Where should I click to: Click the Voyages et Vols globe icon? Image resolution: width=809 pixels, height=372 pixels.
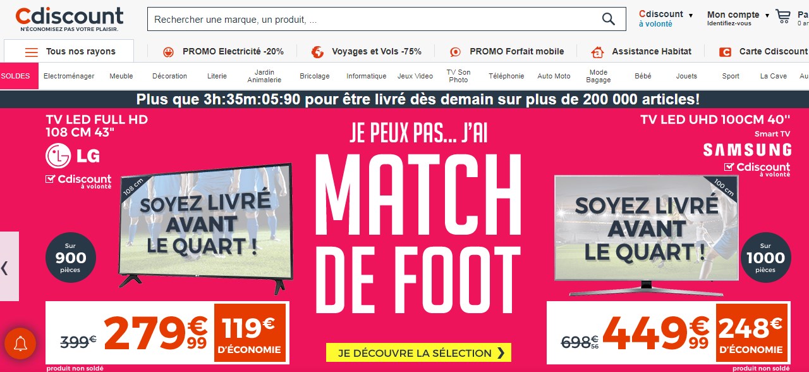point(317,52)
